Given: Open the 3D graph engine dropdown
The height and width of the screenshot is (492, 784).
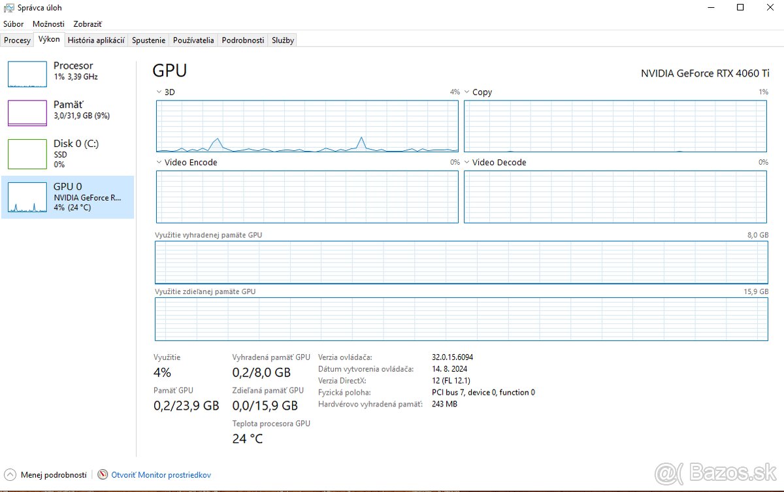Looking at the screenshot, I should (x=159, y=92).
